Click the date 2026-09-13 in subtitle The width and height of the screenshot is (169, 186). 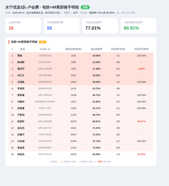click(x=18, y=13)
